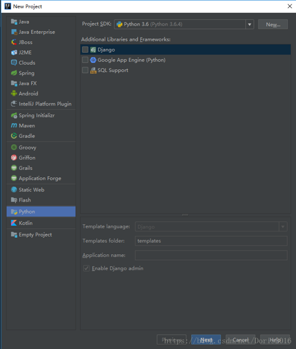
Task: Toggle Enable Django admin checkbox
Action: [86, 268]
